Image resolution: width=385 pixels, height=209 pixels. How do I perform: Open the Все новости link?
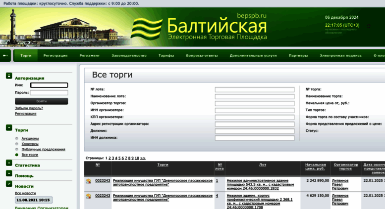pyautogui.click(x=25, y=193)
